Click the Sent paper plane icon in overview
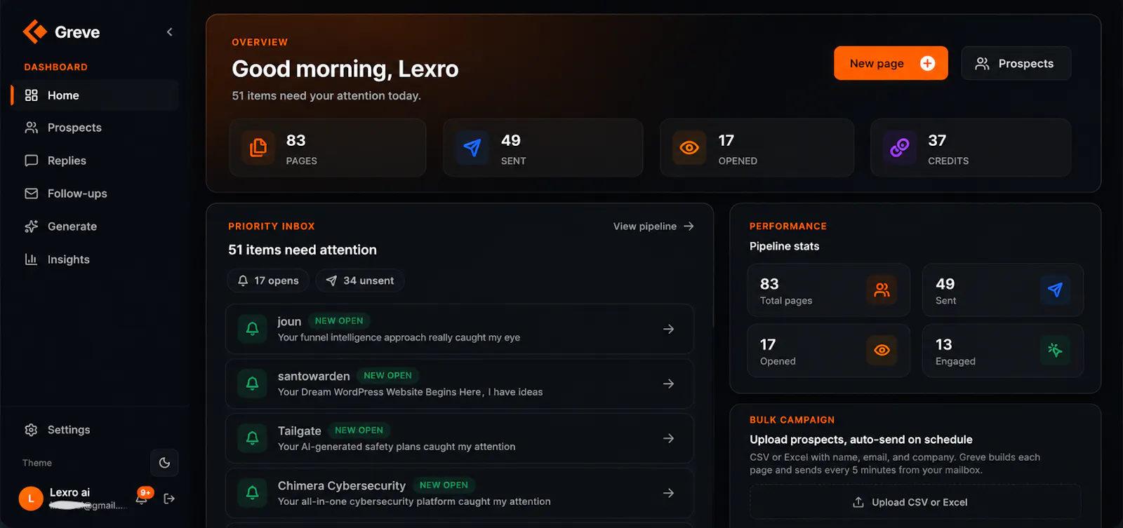Screen dimensions: 1123x528 click(472, 147)
